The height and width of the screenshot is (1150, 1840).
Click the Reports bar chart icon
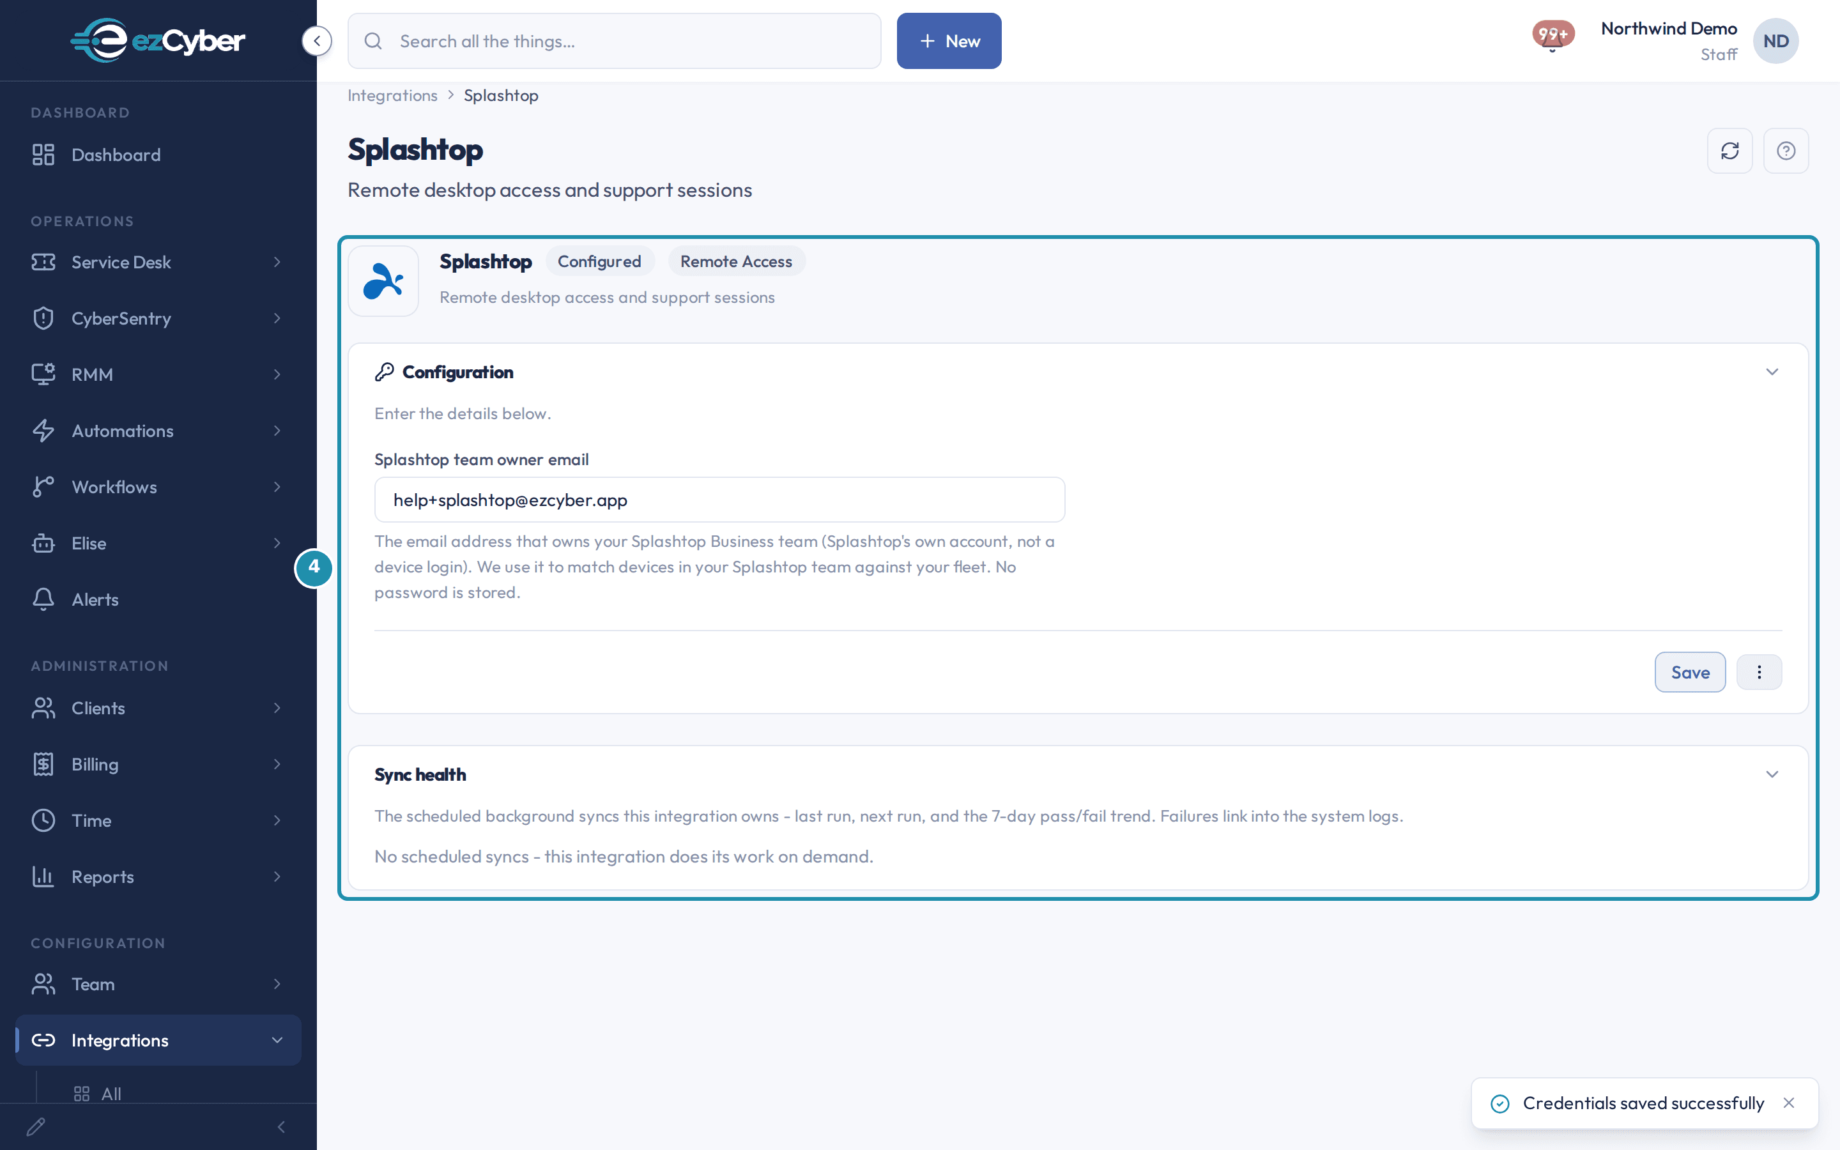[43, 877]
